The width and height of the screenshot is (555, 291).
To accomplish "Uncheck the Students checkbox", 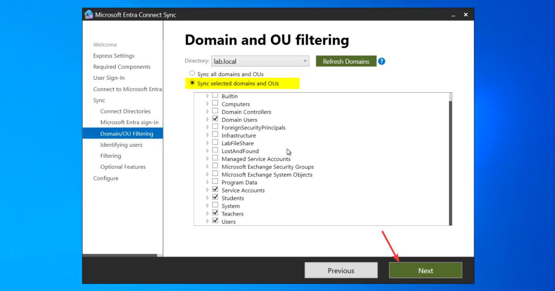I will point(215,198).
